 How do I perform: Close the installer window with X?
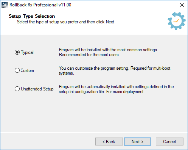[182, 5]
